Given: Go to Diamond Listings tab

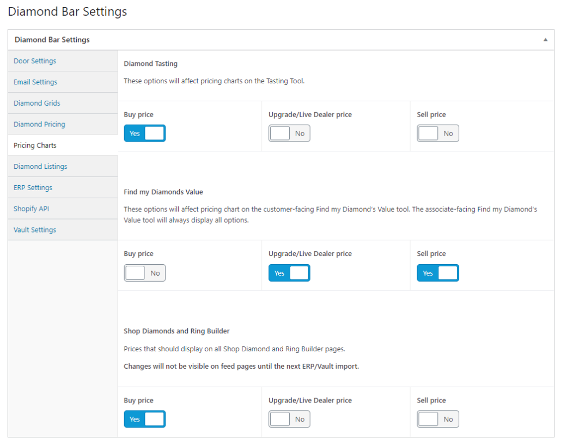Looking at the screenshot, I should 40,167.
